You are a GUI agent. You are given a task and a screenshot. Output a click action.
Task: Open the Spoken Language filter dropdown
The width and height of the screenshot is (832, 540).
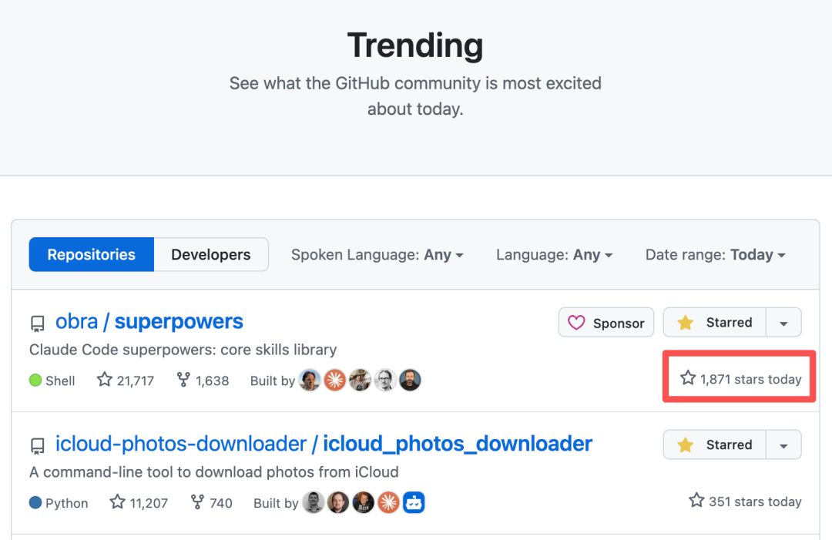[377, 254]
